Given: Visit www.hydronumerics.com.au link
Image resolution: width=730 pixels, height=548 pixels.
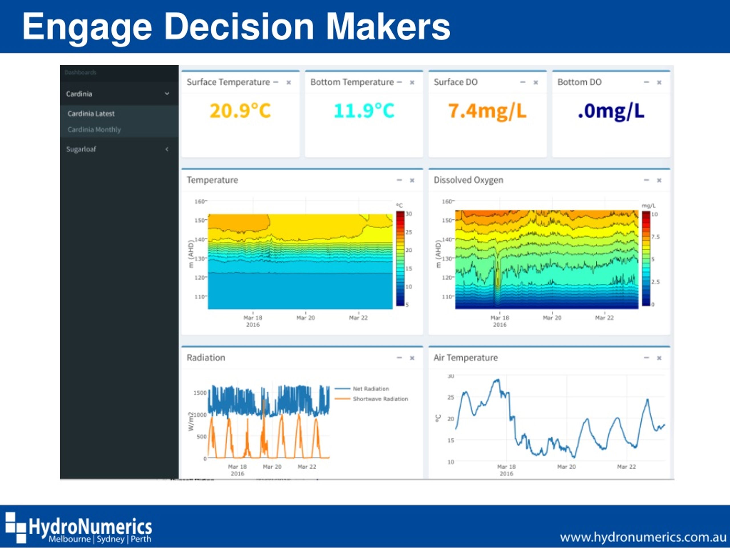Looking at the screenshot, I should (x=638, y=537).
